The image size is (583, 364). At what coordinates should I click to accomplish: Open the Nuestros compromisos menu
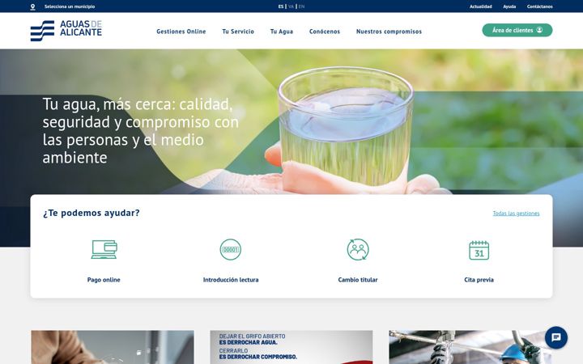(389, 32)
